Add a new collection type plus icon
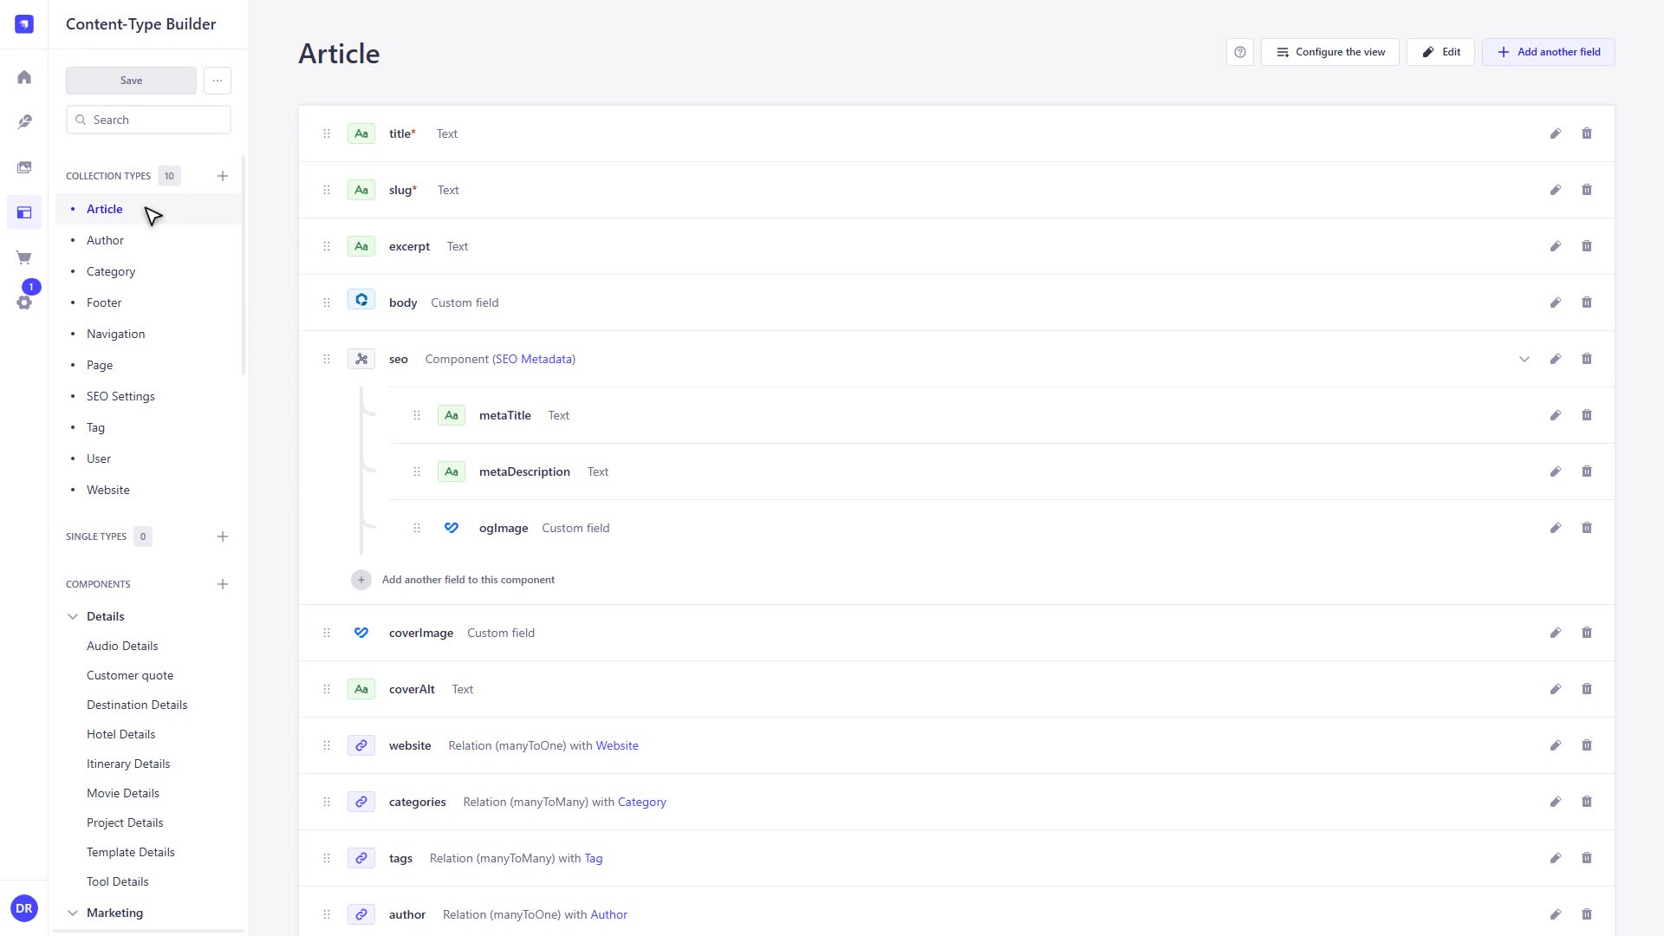The height and width of the screenshot is (936, 1664). (x=223, y=176)
